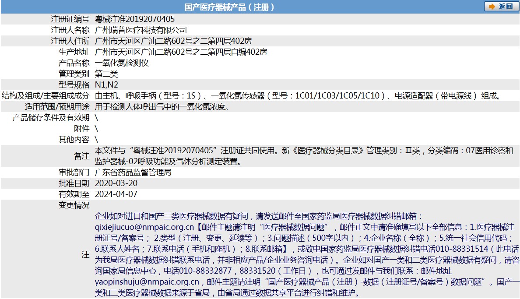Click the 注册证编号 label
The height and width of the screenshot is (299, 520).
tap(70, 19)
